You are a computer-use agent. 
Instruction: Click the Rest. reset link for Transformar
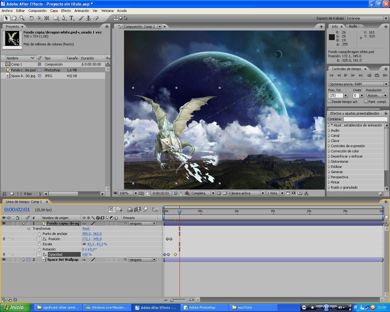point(86,229)
